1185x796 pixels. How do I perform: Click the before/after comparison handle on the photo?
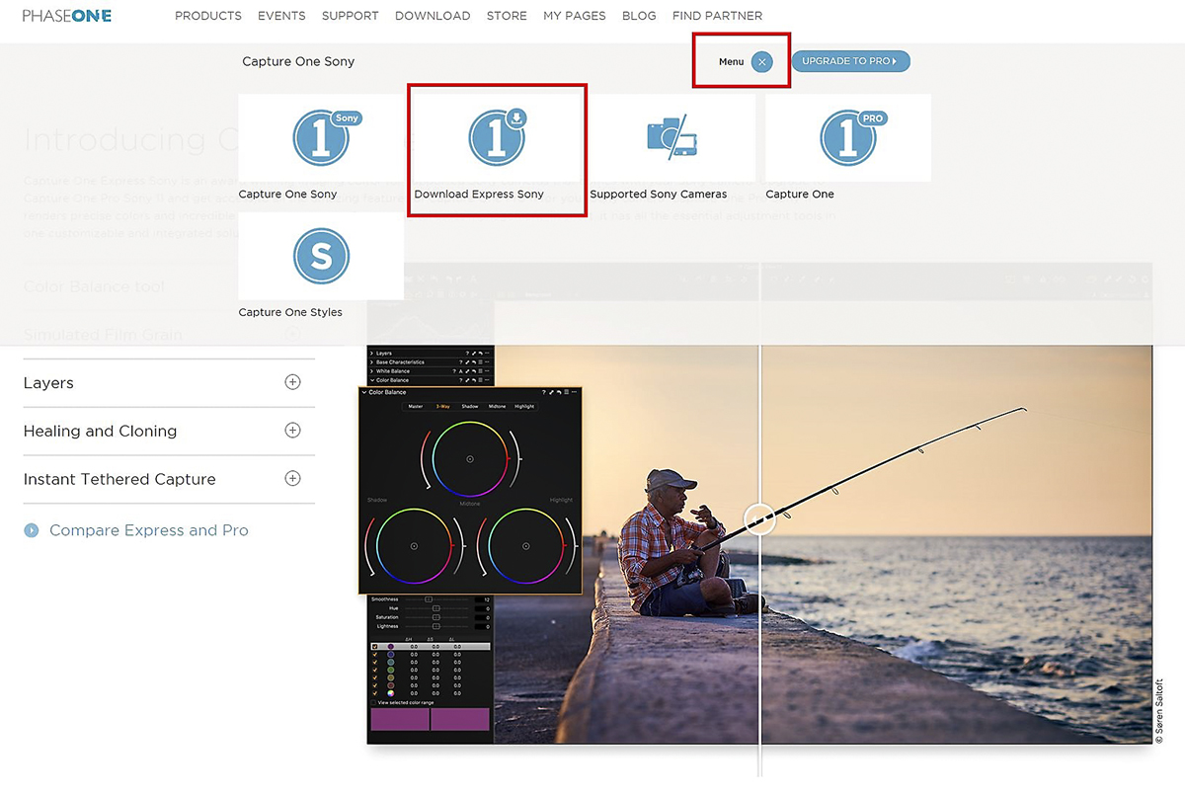pyautogui.click(x=759, y=518)
